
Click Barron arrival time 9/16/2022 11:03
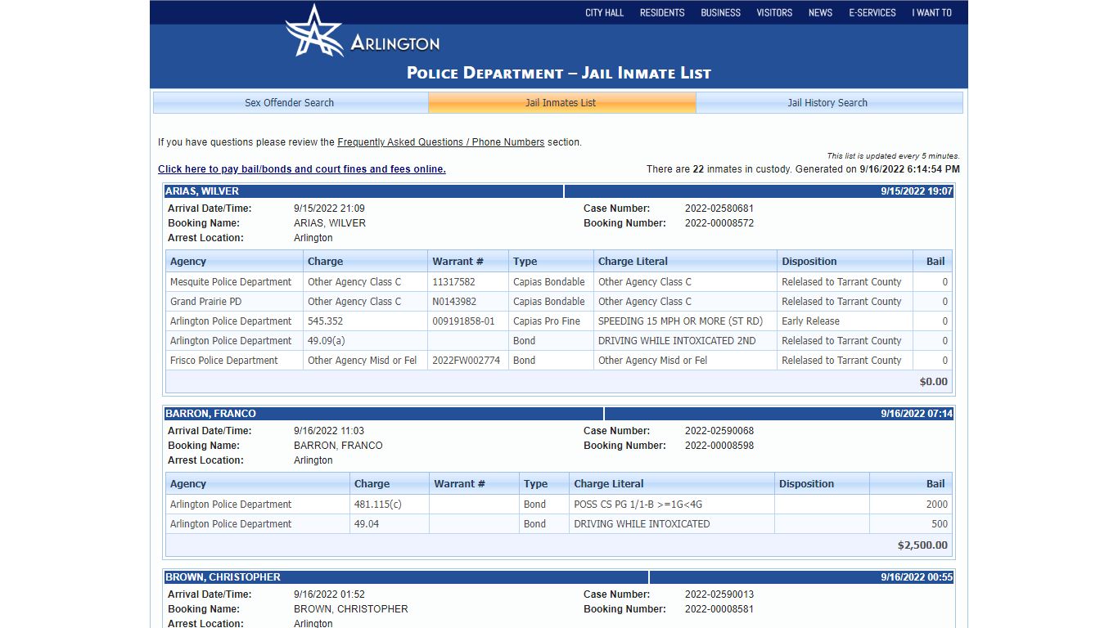coord(329,431)
